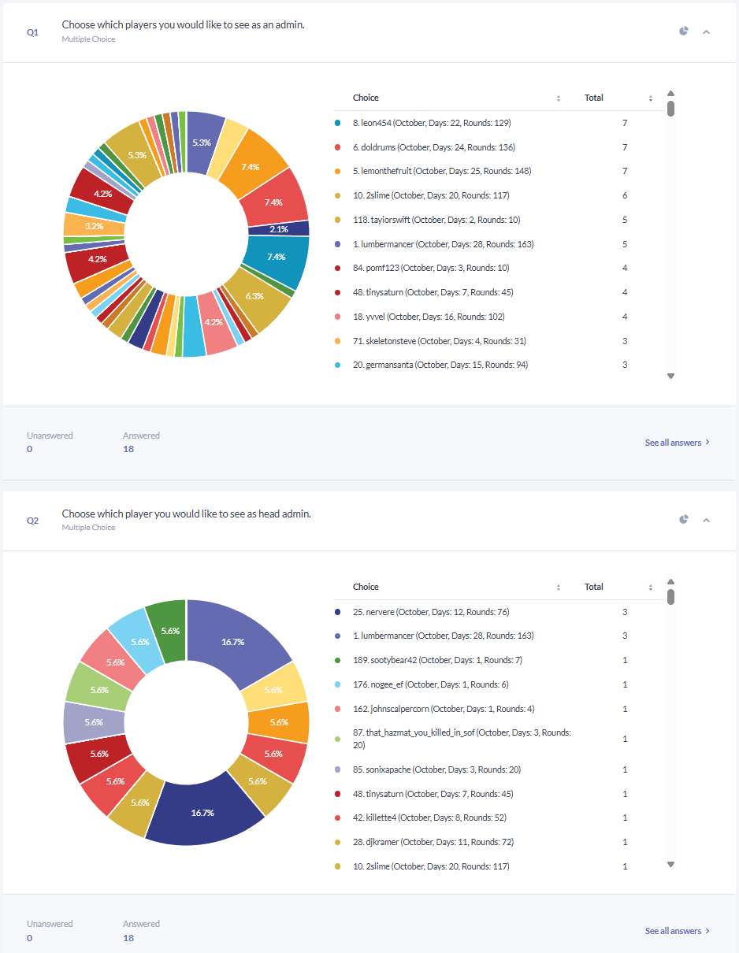739x953 pixels.
Task: Collapse the Q2 question panel chevron
Action: (706, 520)
